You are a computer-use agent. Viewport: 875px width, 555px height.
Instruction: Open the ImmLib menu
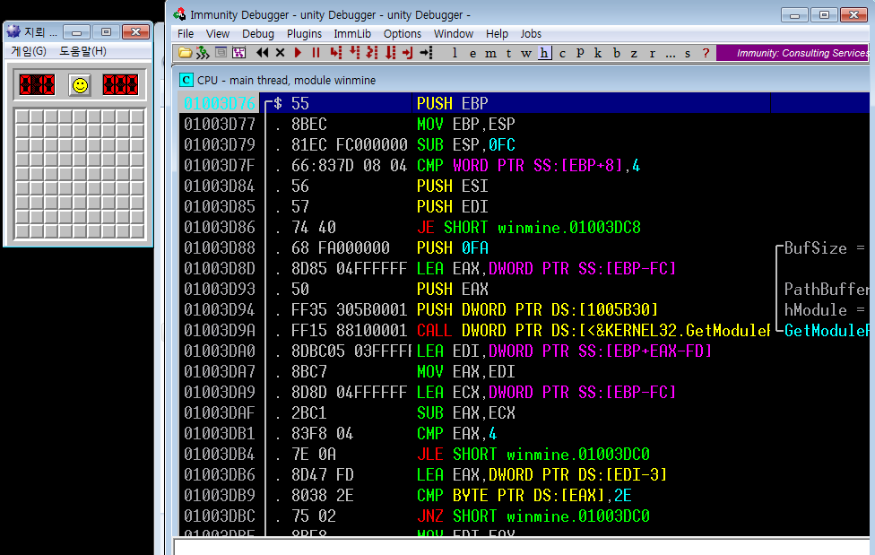[x=352, y=33]
